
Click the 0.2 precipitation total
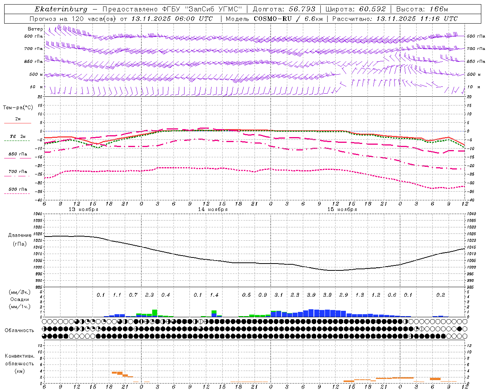coord(441,295)
